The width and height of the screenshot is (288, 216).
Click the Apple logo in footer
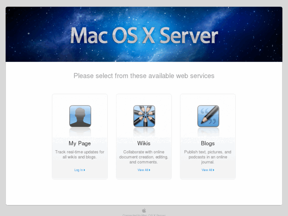coord(144,210)
